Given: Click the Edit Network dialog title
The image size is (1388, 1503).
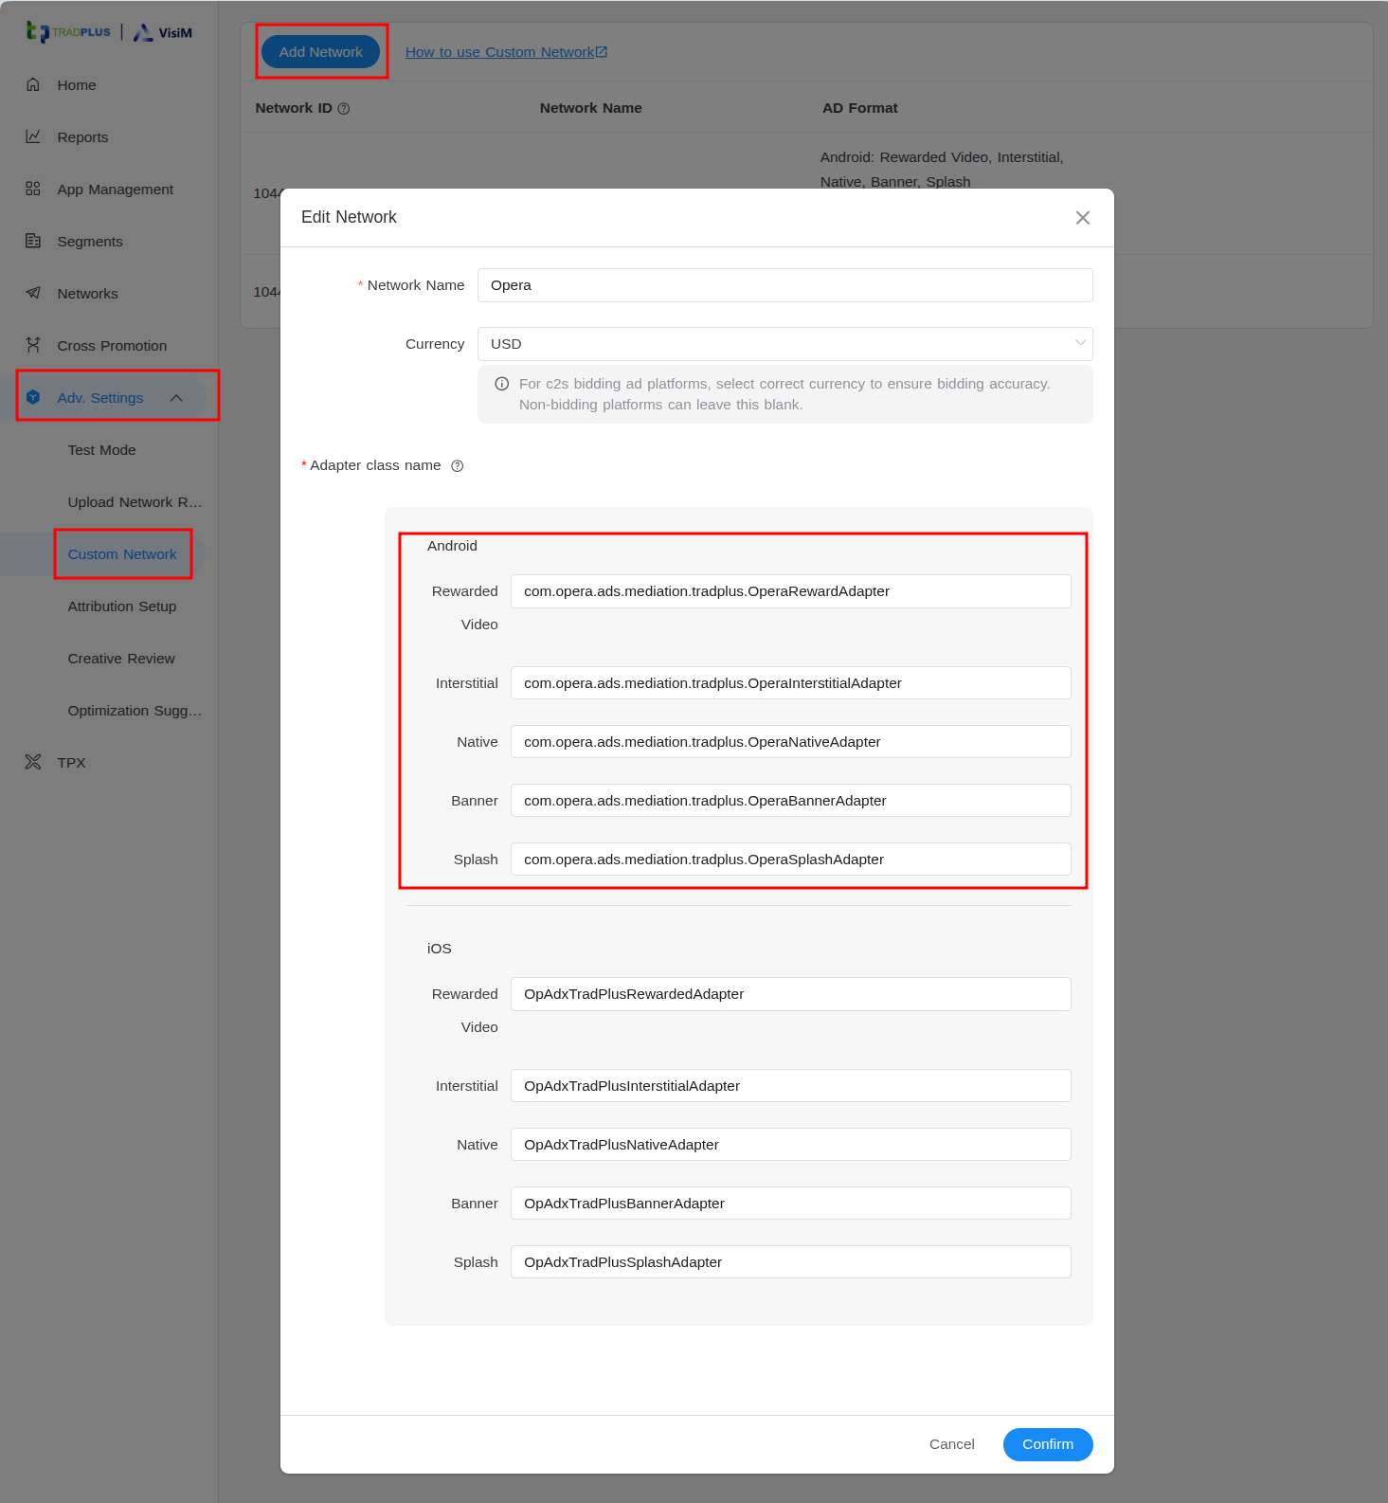Looking at the screenshot, I should 349,217.
